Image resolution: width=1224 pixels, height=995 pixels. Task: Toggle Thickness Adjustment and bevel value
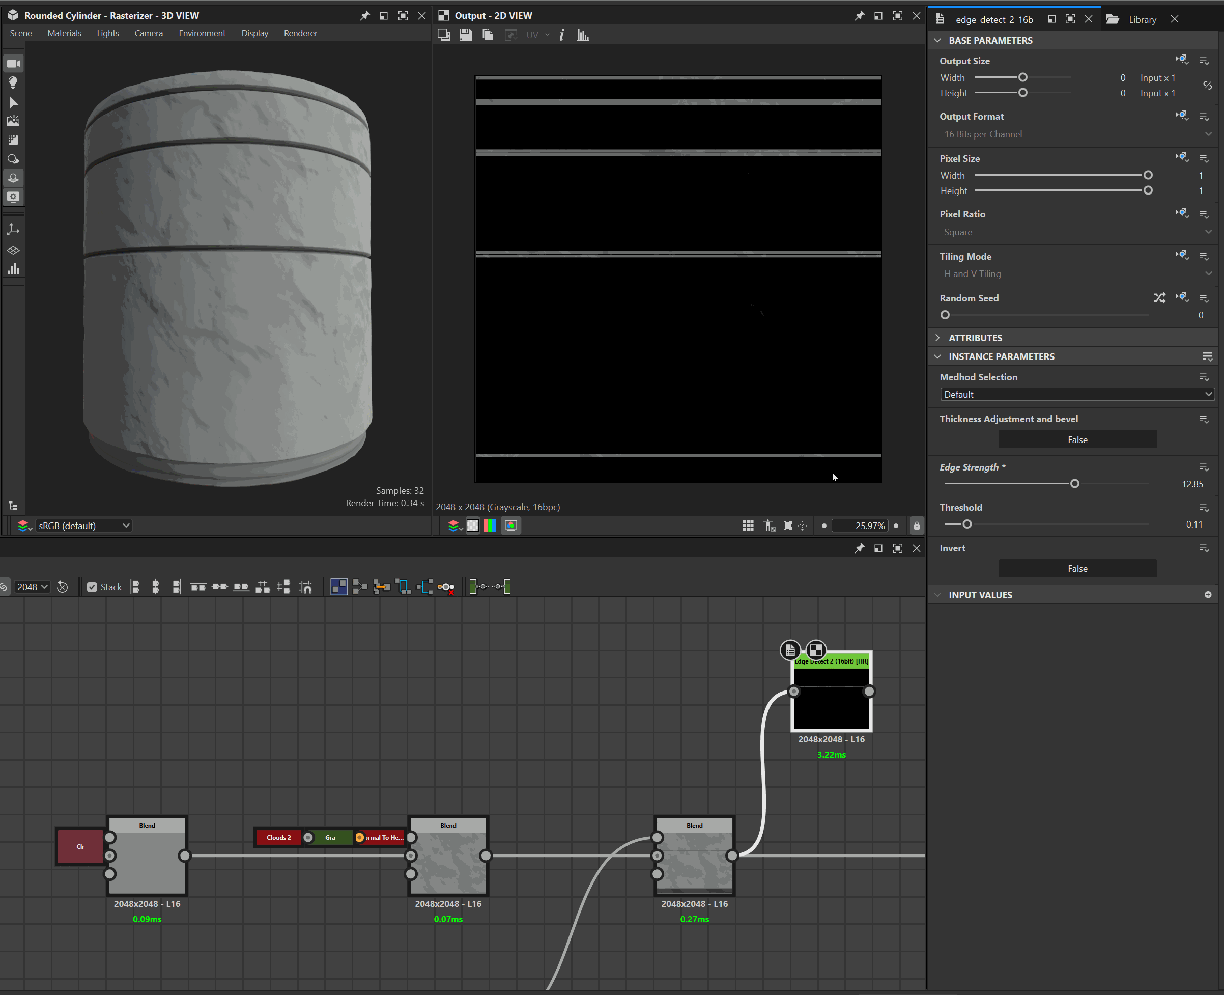tap(1077, 439)
